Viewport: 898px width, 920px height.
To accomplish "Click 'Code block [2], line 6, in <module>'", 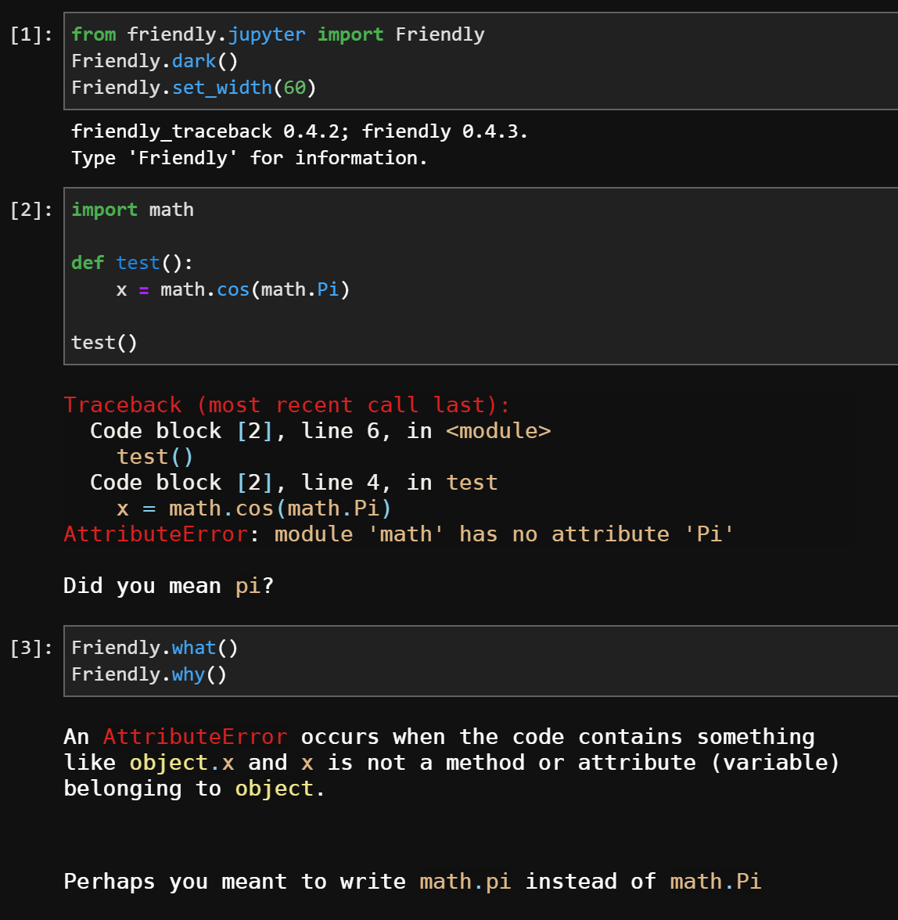I will tap(320, 430).
